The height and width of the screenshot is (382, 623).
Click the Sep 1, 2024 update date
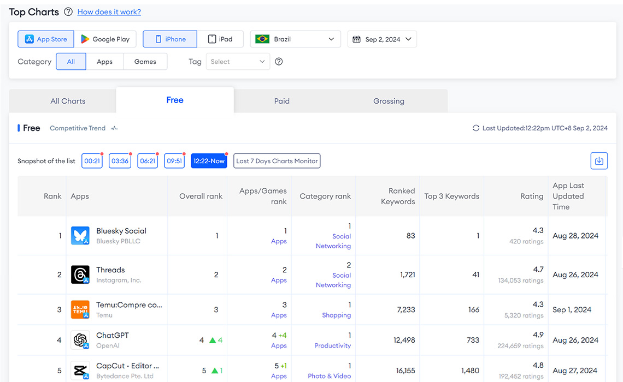tap(572, 309)
